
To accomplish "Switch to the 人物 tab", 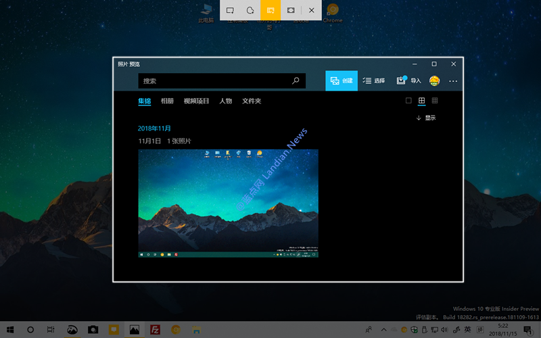I will click(226, 101).
